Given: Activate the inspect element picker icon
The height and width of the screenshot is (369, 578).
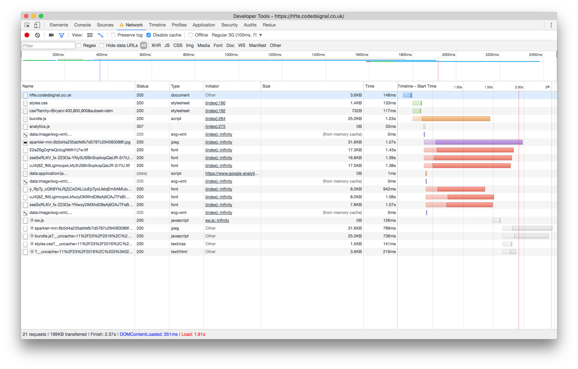Looking at the screenshot, I should [x=27, y=25].
